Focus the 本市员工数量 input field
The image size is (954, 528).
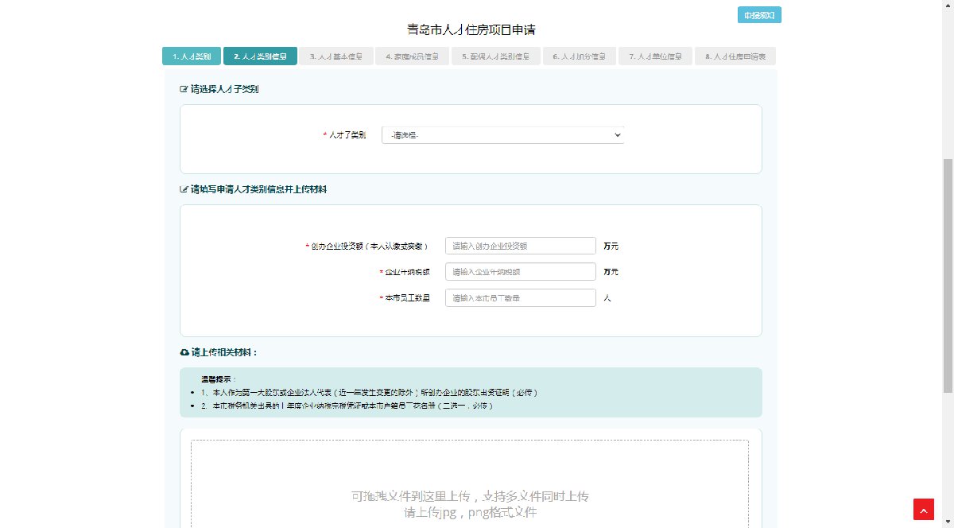coord(520,298)
